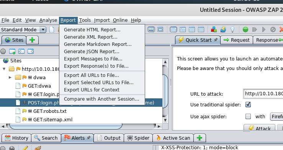The height and width of the screenshot is (150, 283).
Task: Open the Active Scan tab
Action: pos(173,138)
